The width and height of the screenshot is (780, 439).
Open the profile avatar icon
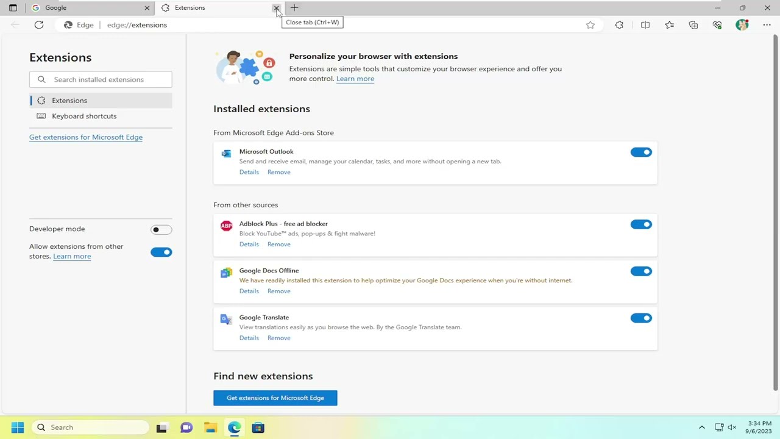point(742,25)
